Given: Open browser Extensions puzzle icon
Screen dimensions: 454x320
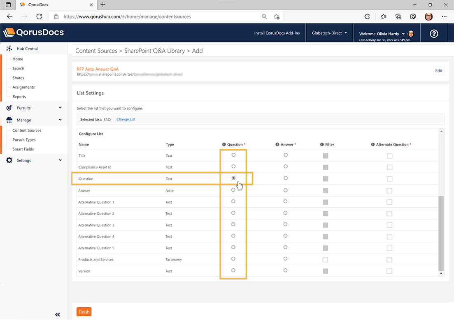Looking at the screenshot, I should [367, 16].
